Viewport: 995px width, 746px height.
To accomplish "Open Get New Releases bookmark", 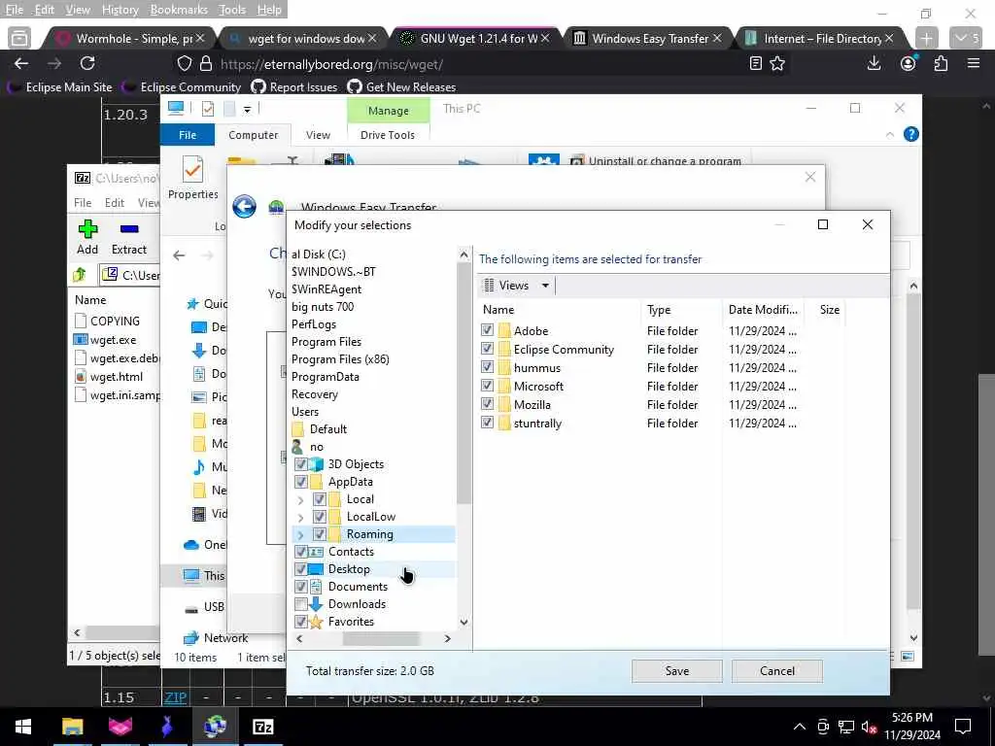I will tap(401, 86).
